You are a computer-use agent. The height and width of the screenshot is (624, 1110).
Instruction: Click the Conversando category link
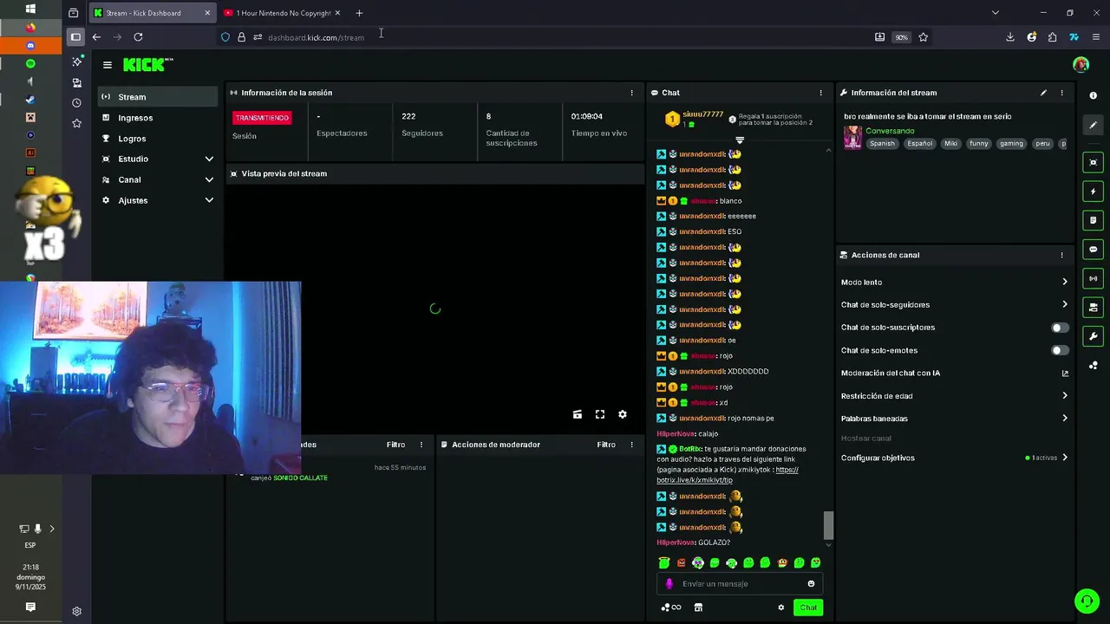(890, 131)
